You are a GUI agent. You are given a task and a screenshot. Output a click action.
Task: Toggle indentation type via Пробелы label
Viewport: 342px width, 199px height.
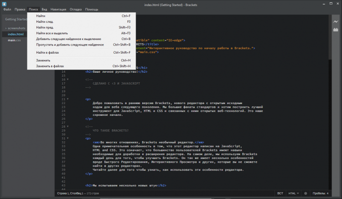click(318, 194)
